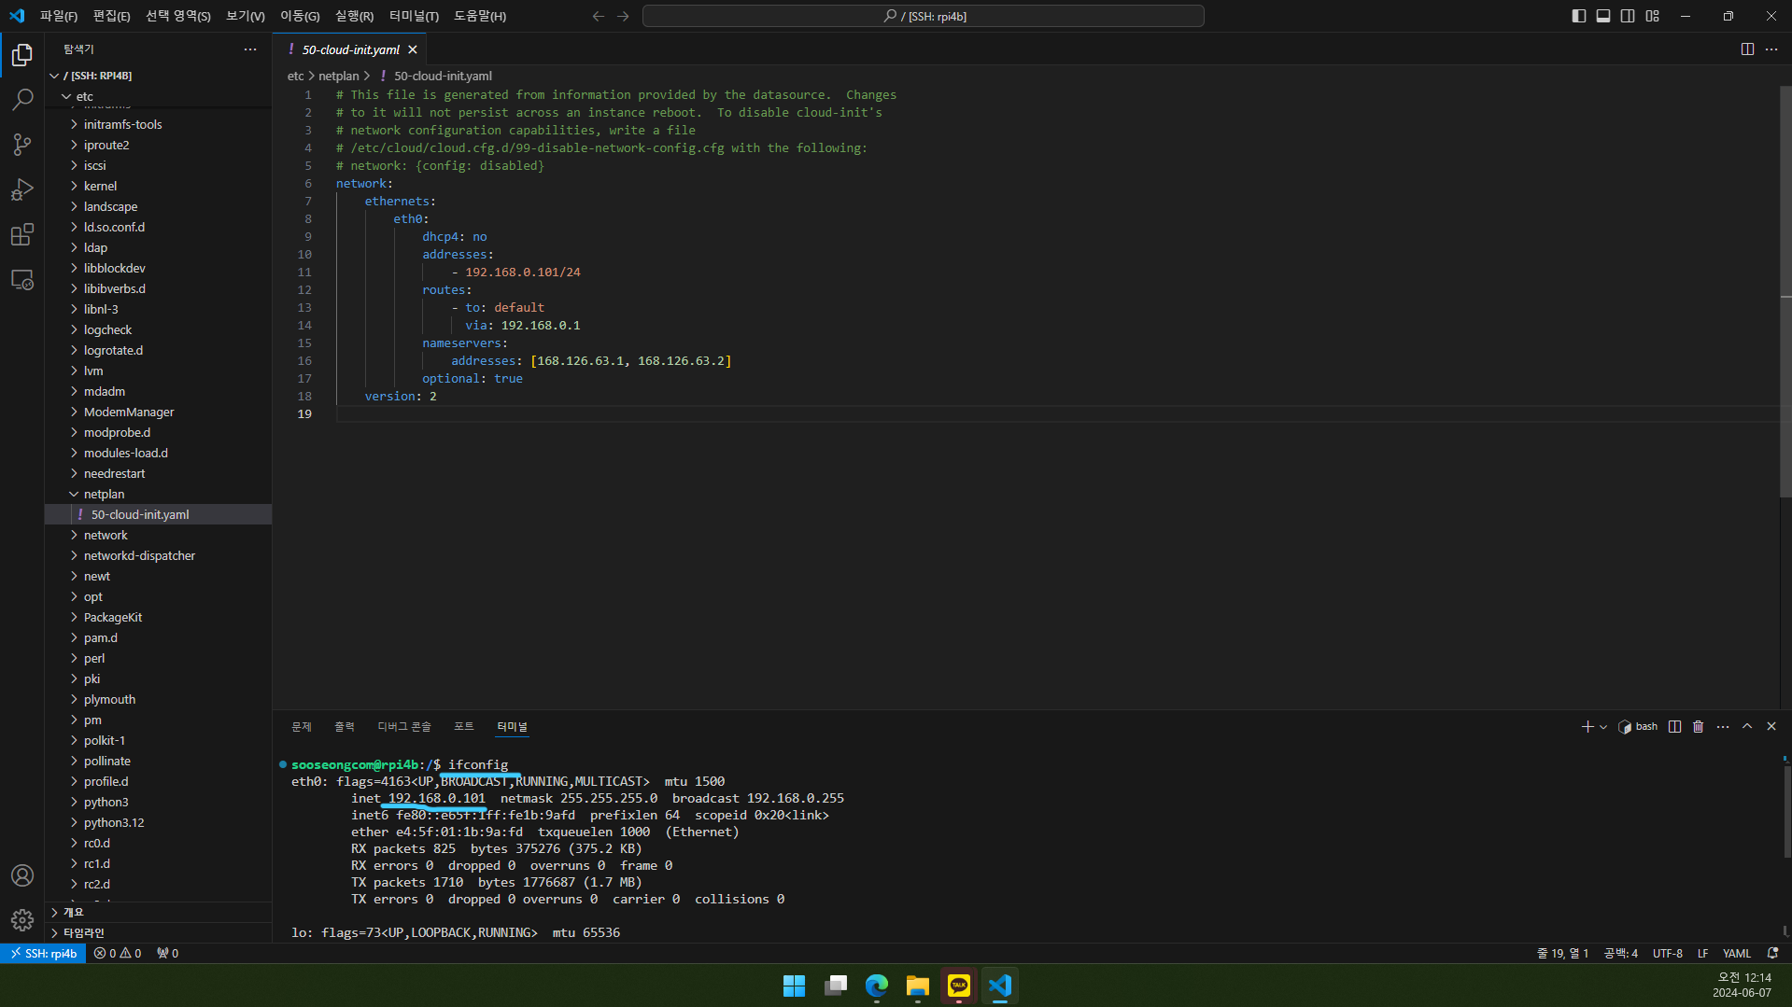
Task: Create a new terminal with plus icon
Action: click(x=1587, y=726)
